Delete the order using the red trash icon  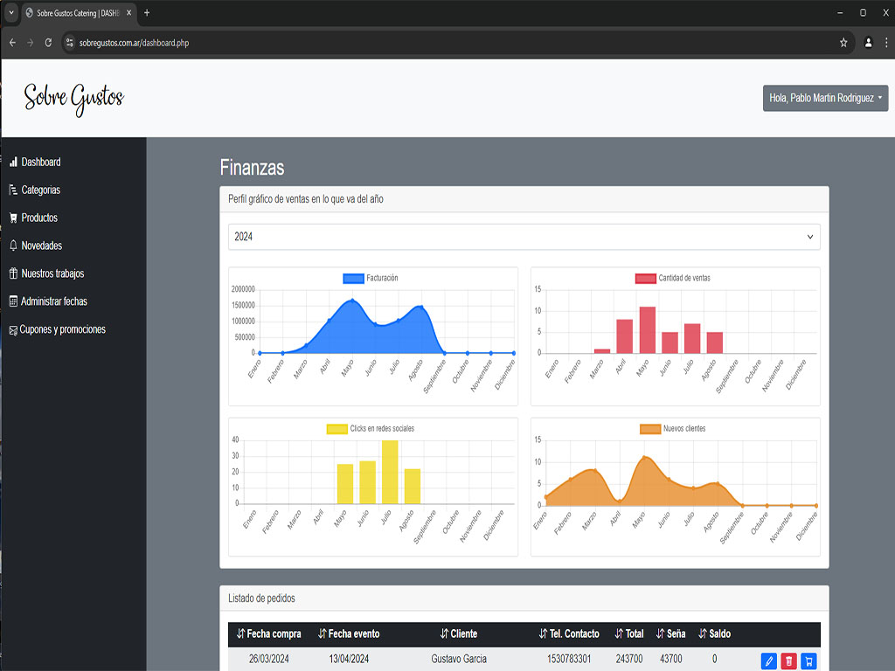click(788, 661)
